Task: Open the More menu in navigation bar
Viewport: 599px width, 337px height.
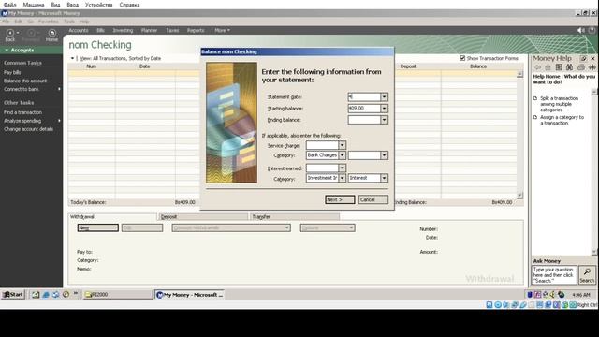Action: 222,30
